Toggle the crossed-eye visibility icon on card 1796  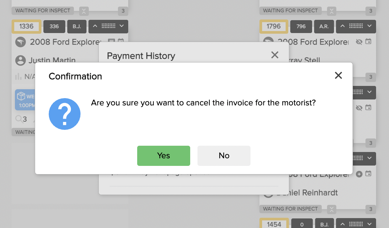(359, 42)
